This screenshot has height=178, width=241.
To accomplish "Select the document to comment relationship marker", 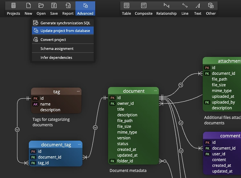I will click(181, 123).
